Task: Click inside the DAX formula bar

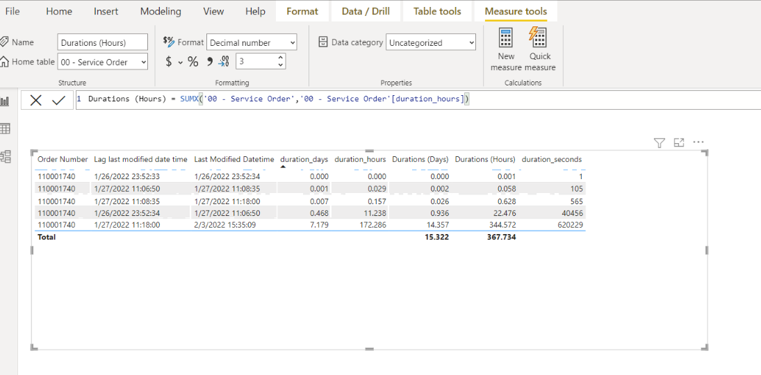Action: pos(418,99)
